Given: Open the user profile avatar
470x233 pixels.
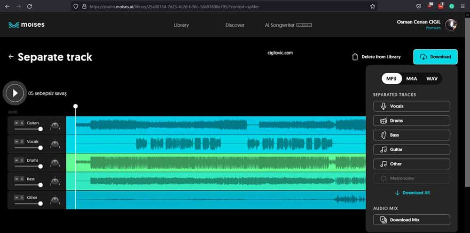Looking at the screenshot, I should click(451, 25).
